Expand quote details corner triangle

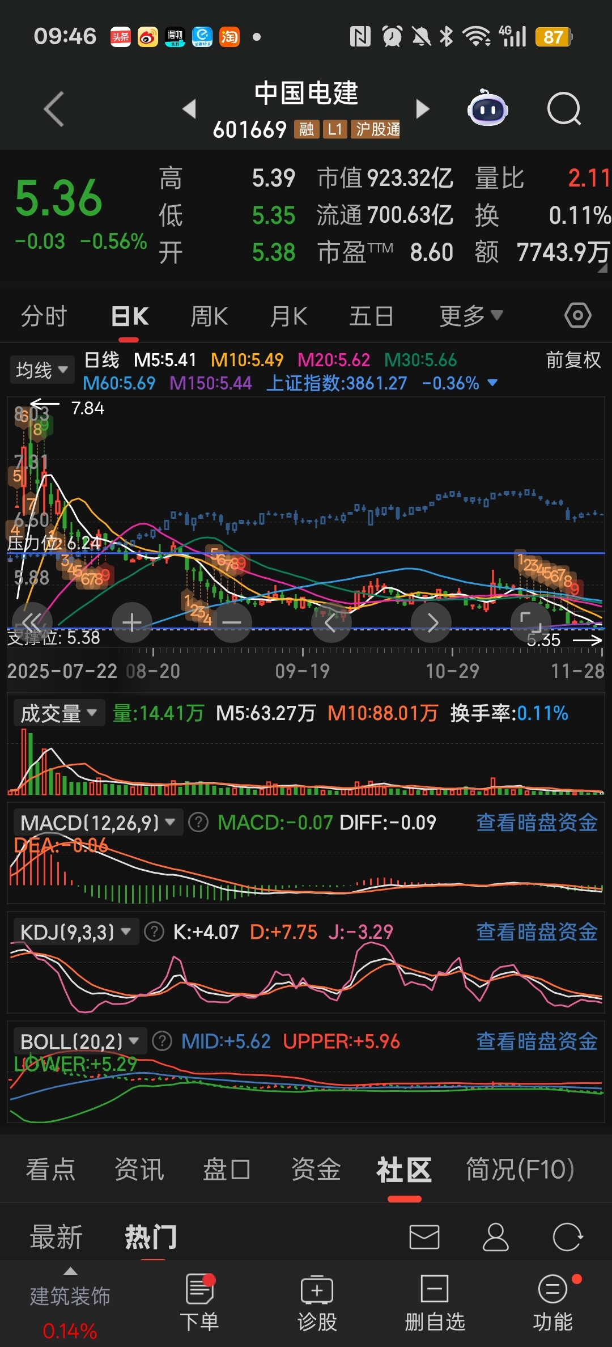pyautogui.click(x=603, y=268)
